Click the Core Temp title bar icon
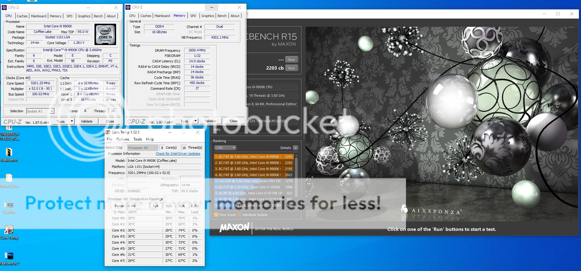The width and height of the screenshot is (581, 271). point(108,132)
